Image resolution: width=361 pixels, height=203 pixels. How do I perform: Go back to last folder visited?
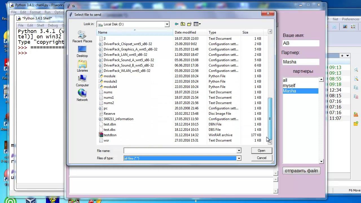tap(177, 24)
